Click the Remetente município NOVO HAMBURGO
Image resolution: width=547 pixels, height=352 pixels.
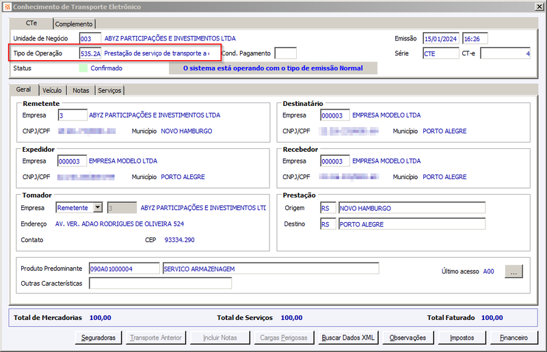(x=186, y=131)
